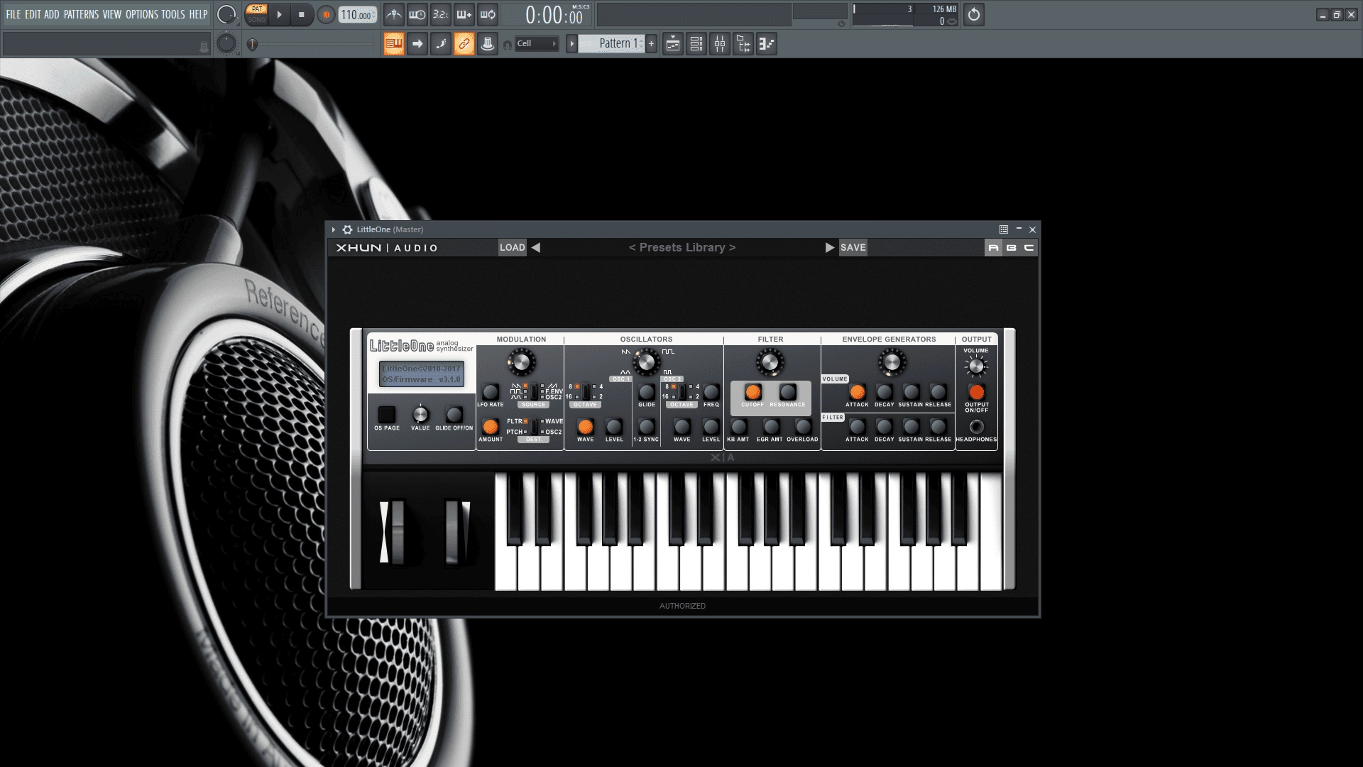
Task: Toggle the overdub recording icon
Action: pos(464,14)
